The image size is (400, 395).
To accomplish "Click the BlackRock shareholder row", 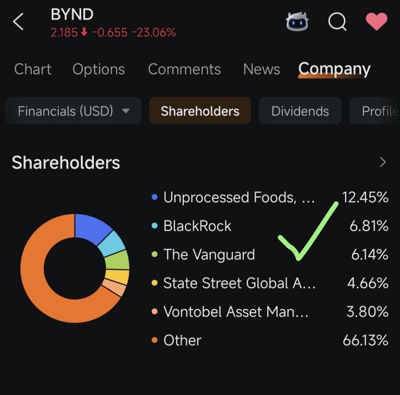I will (x=269, y=226).
